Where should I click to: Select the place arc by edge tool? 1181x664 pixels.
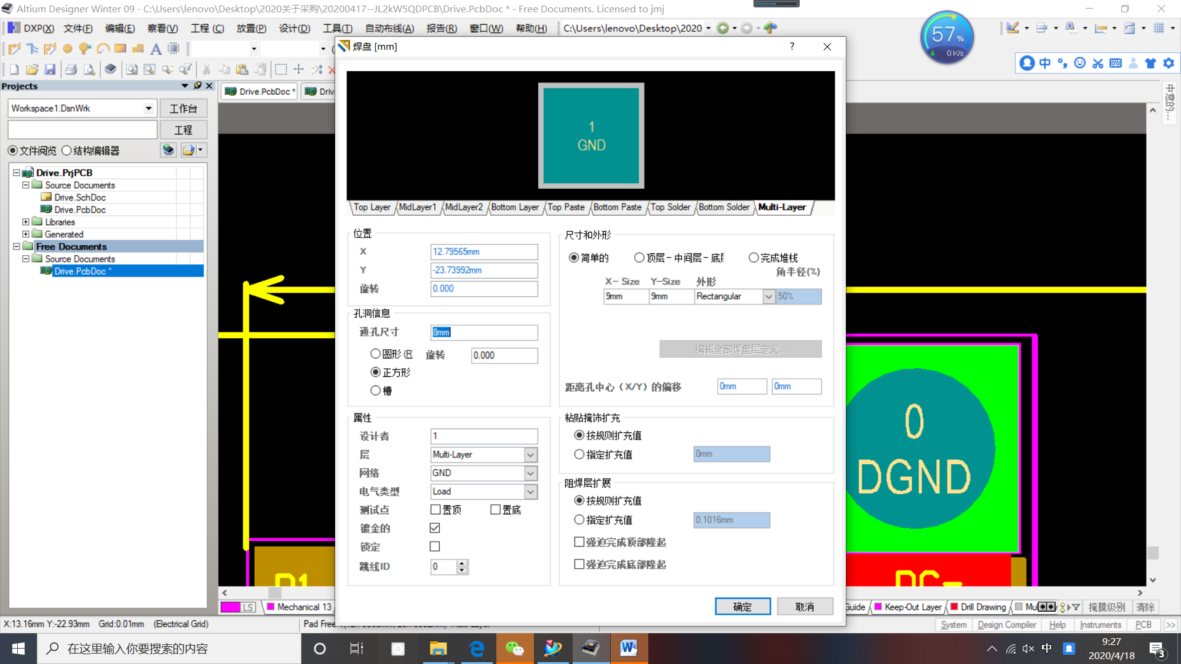[x=103, y=49]
